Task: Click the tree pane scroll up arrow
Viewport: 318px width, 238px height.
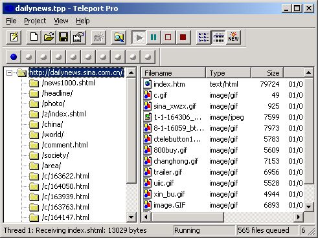Action: click(131, 72)
